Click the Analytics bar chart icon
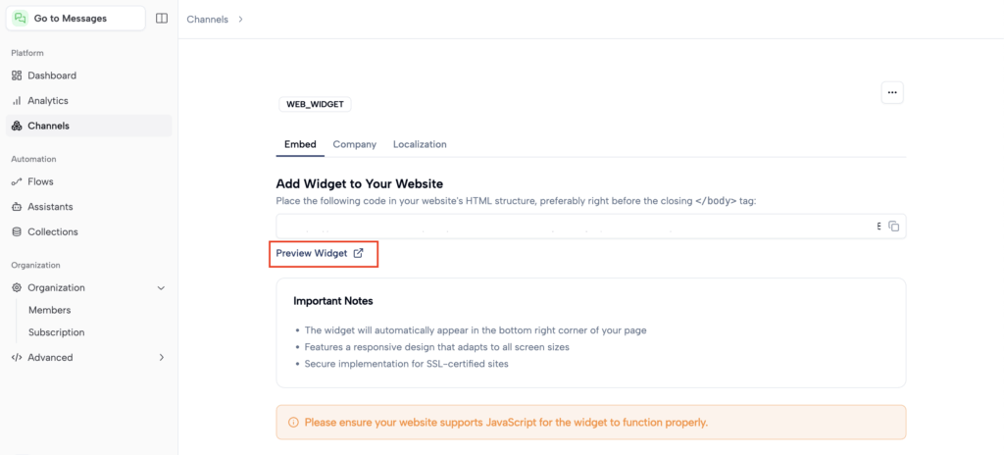1004x455 pixels. [x=17, y=101]
